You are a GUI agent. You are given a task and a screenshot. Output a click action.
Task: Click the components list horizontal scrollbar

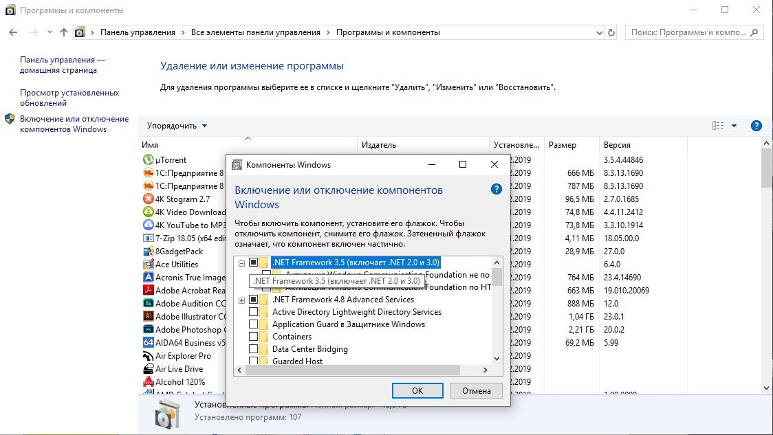[x=353, y=370]
